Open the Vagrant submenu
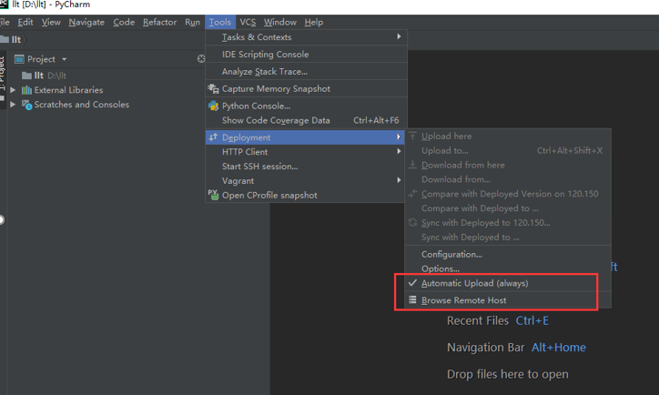659x395 pixels. coord(306,181)
